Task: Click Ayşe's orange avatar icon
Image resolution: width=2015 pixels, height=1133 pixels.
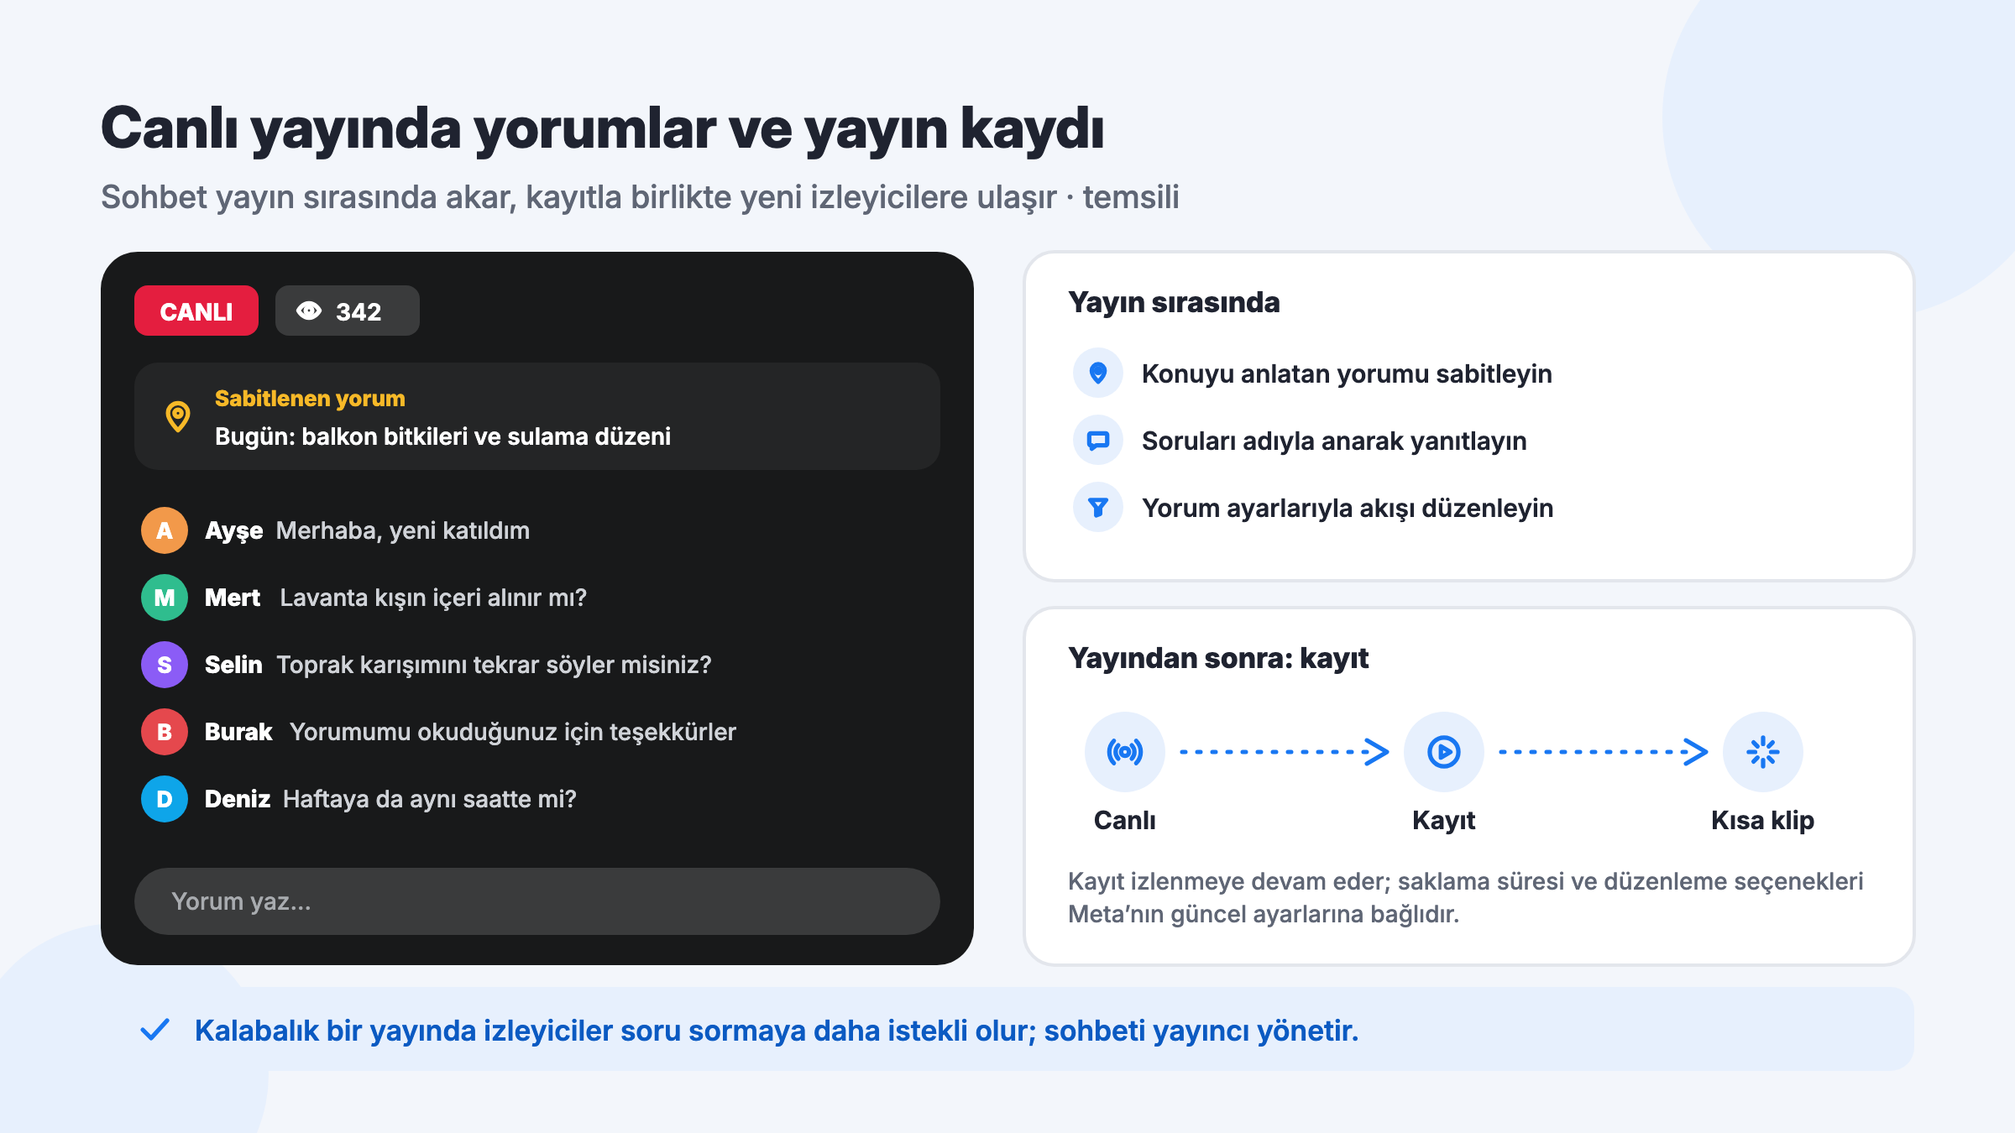Action: pyautogui.click(x=165, y=530)
